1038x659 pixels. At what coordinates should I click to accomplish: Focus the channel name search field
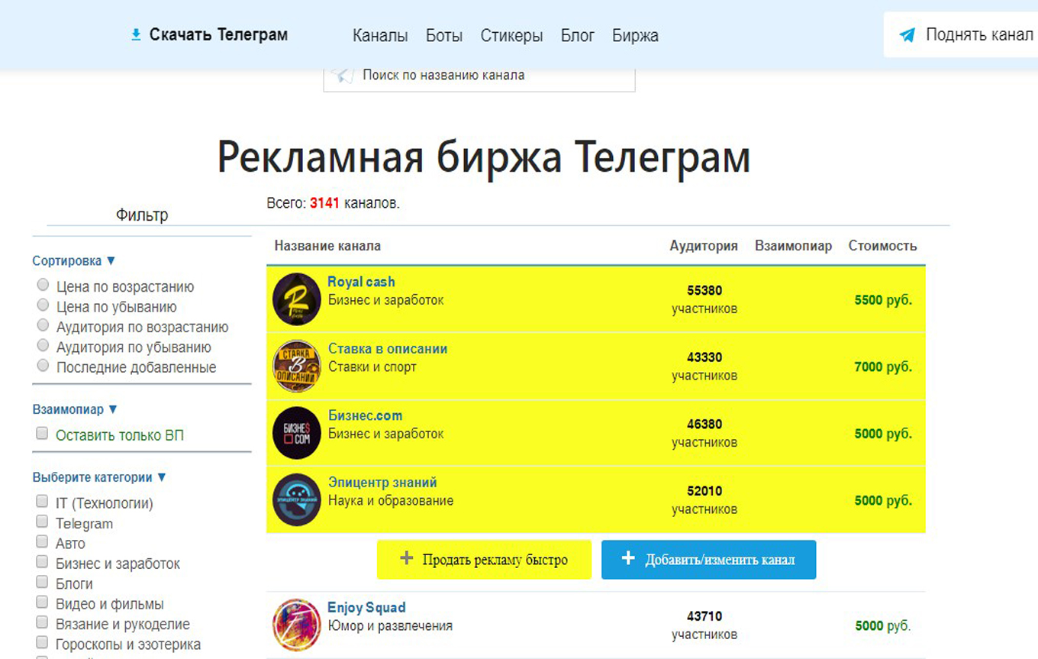(x=488, y=76)
